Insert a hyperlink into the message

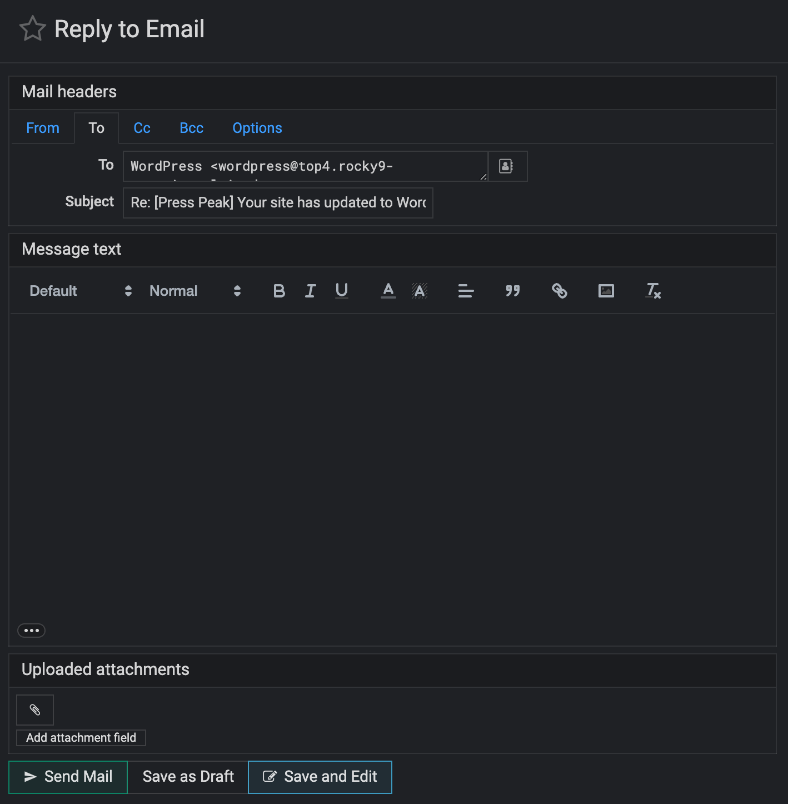(x=559, y=291)
